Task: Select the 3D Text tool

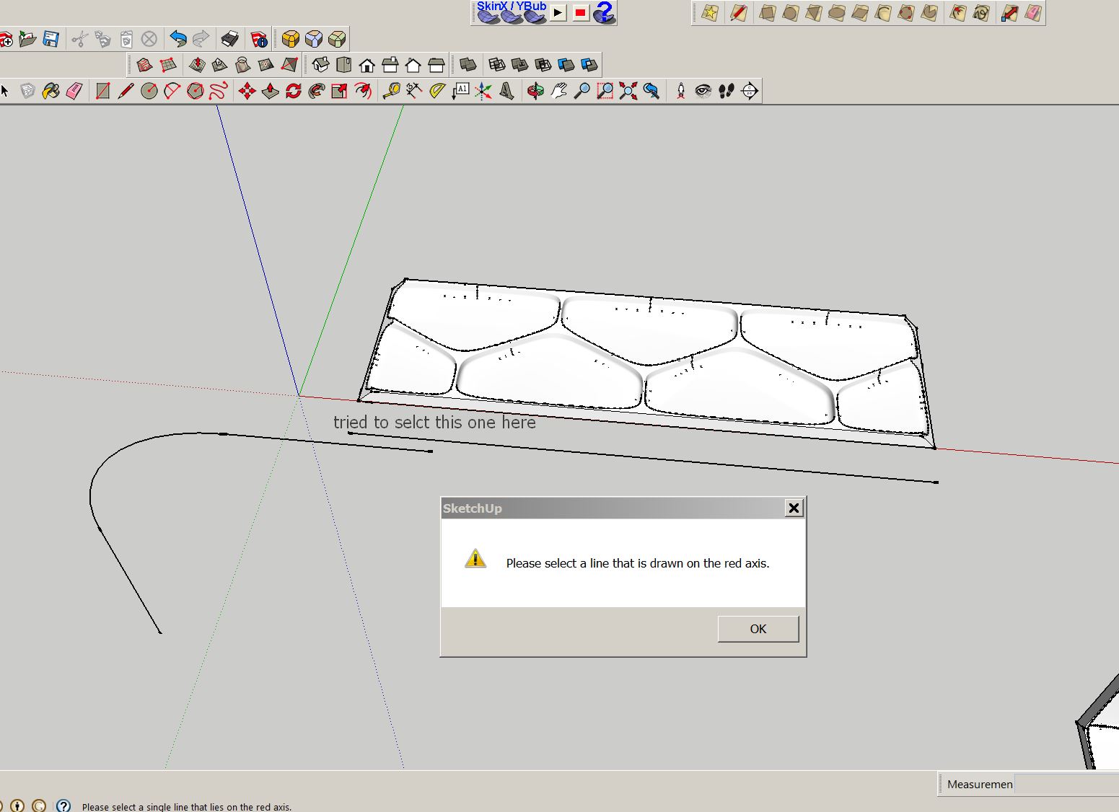Action: pyautogui.click(x=506, y=91)
